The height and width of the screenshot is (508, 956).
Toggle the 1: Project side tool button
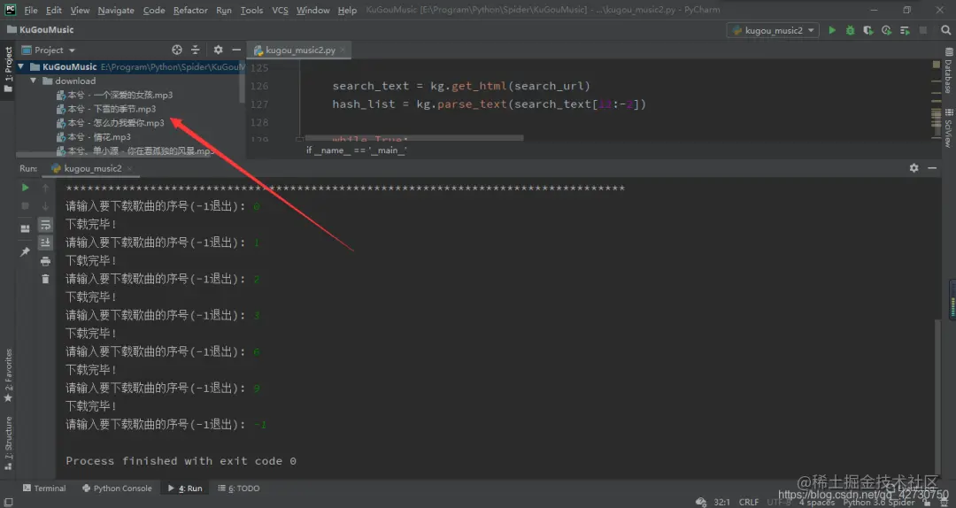(x=8, y=70)
